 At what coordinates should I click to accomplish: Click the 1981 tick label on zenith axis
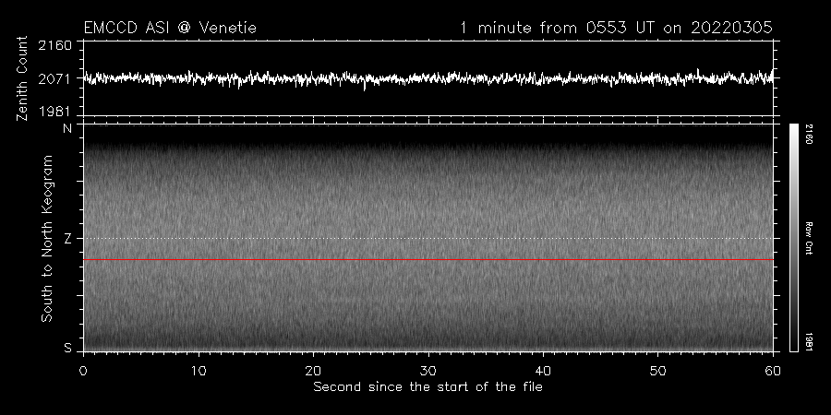pos(55,112)
